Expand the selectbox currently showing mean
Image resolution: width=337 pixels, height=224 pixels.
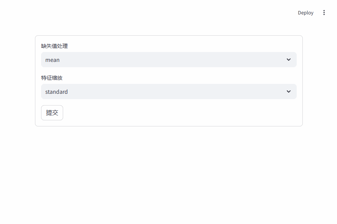(x=168, y=60)
